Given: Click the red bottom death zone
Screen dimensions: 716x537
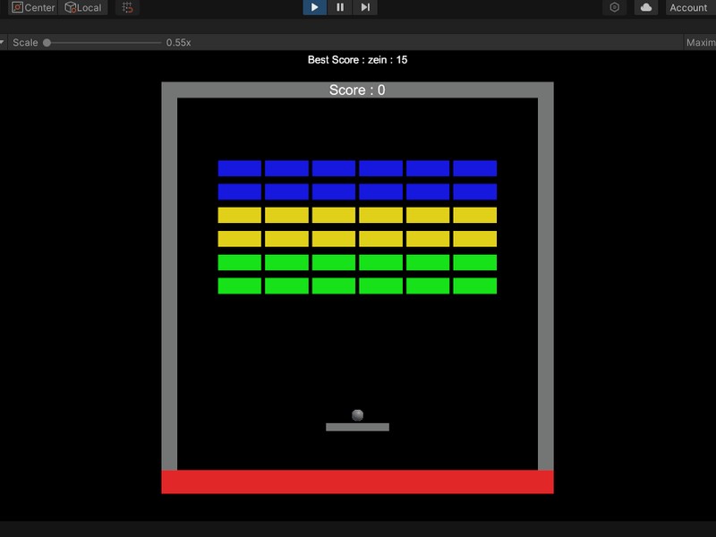Looking at the screenshot, I should pyautogui.click(x=357, y=482).
